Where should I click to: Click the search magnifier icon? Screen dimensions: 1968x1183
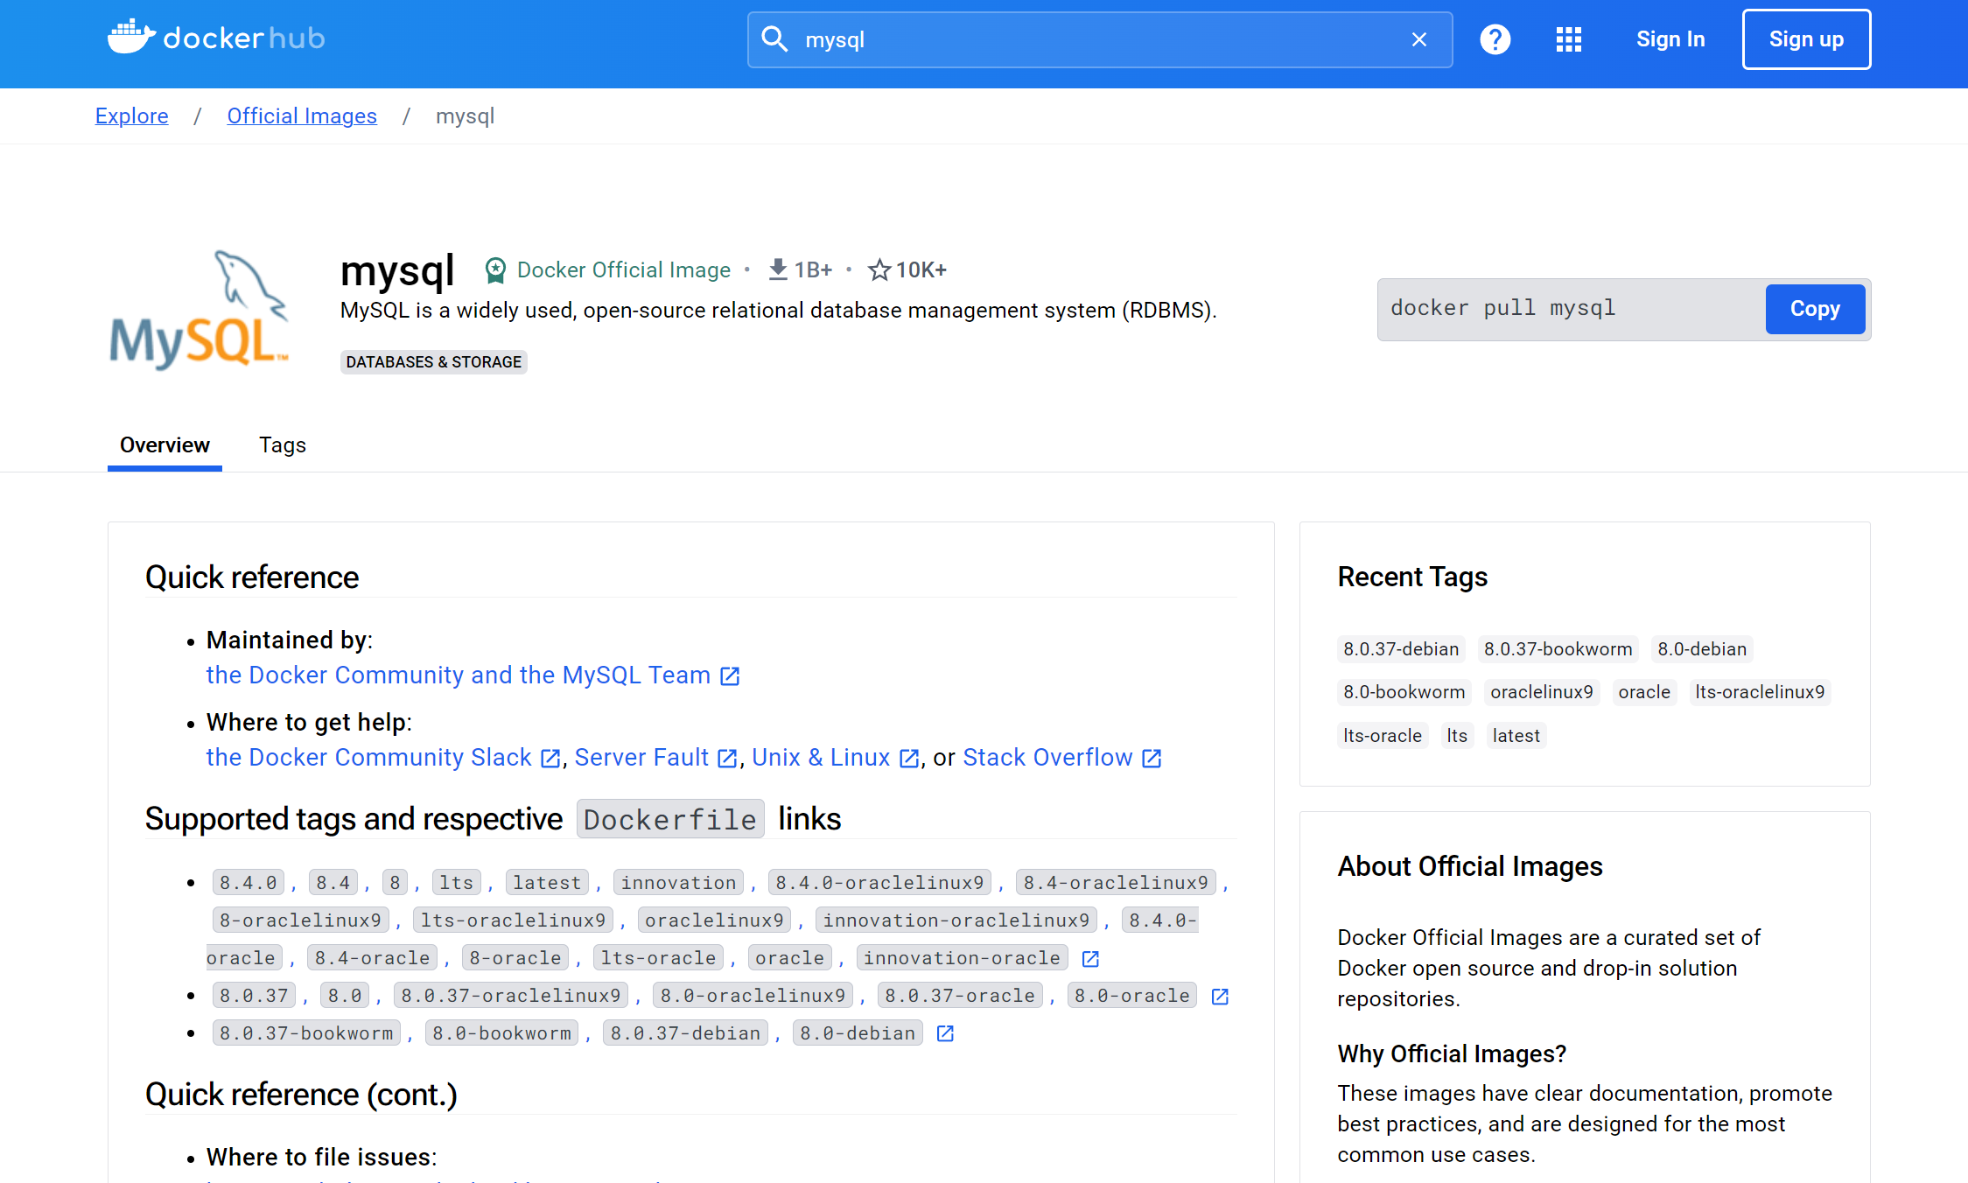774,39
